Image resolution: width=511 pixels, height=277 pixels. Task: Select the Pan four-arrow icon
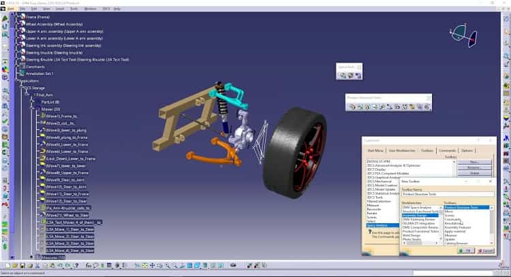152,265
